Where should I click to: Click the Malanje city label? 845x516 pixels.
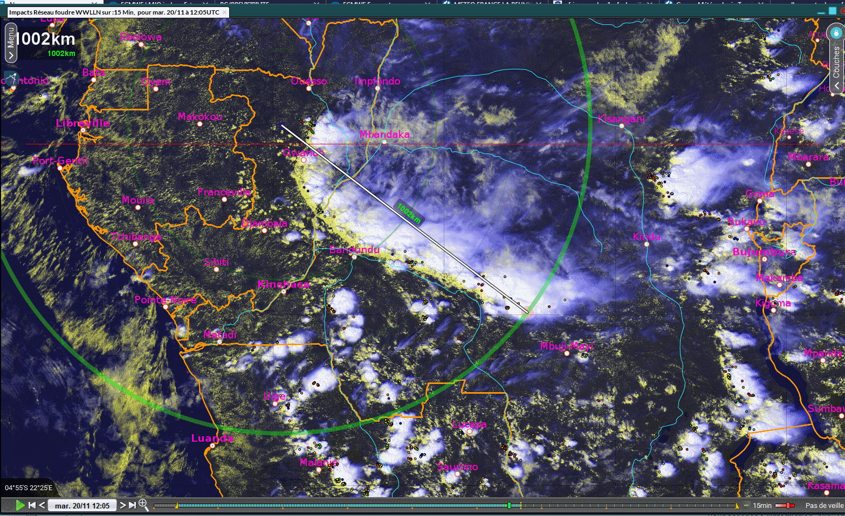pos(319,462)
